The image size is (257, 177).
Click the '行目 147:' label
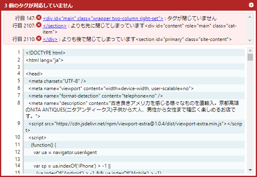click(25, 18)
